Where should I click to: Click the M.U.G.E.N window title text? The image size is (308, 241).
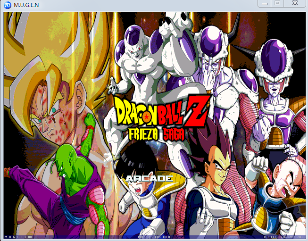pos(26,5)
